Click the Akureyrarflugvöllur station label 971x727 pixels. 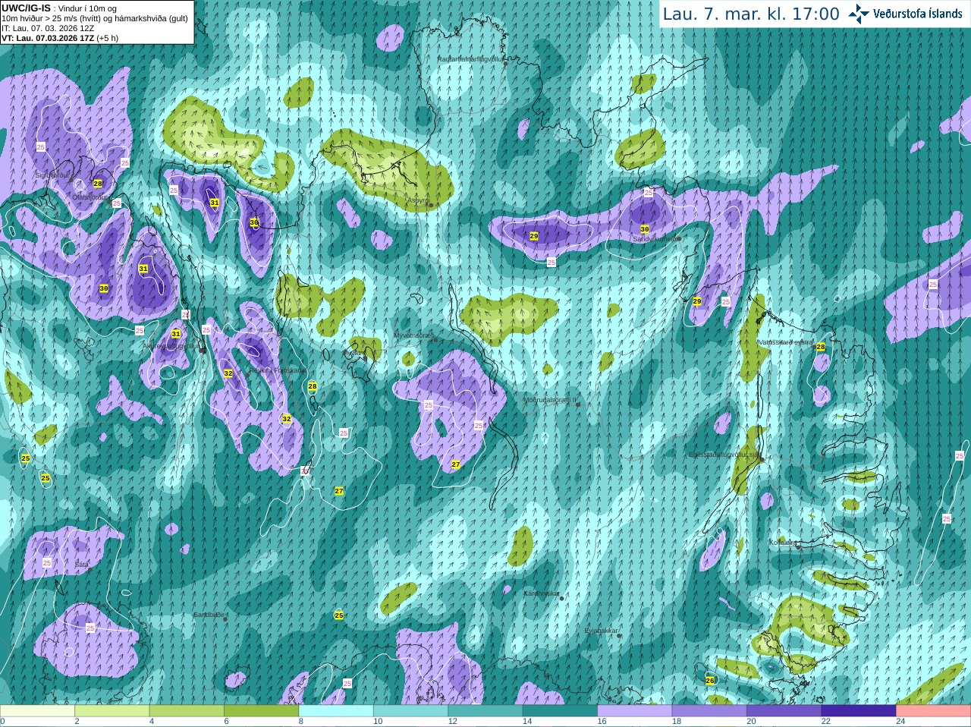172,346
